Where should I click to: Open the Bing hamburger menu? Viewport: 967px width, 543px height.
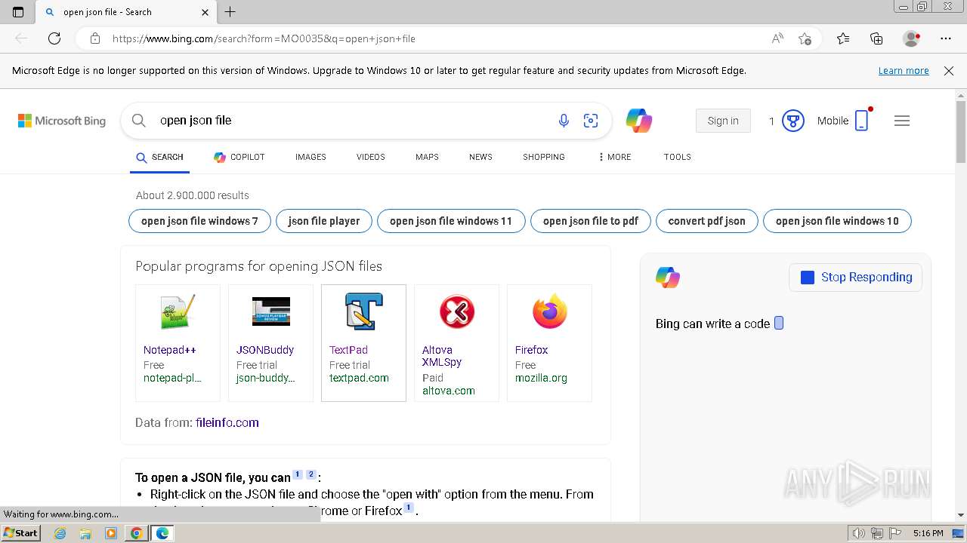point(902,121)
